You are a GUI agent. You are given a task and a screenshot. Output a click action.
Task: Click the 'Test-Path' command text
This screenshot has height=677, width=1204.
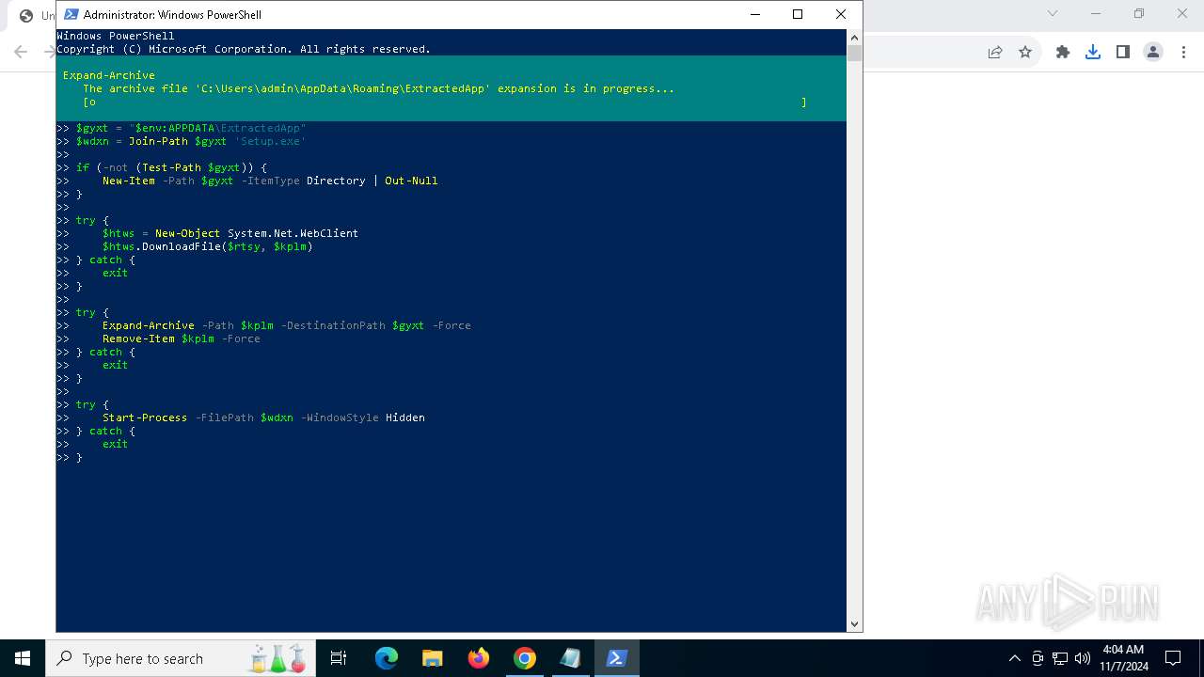tap(171, 167)
